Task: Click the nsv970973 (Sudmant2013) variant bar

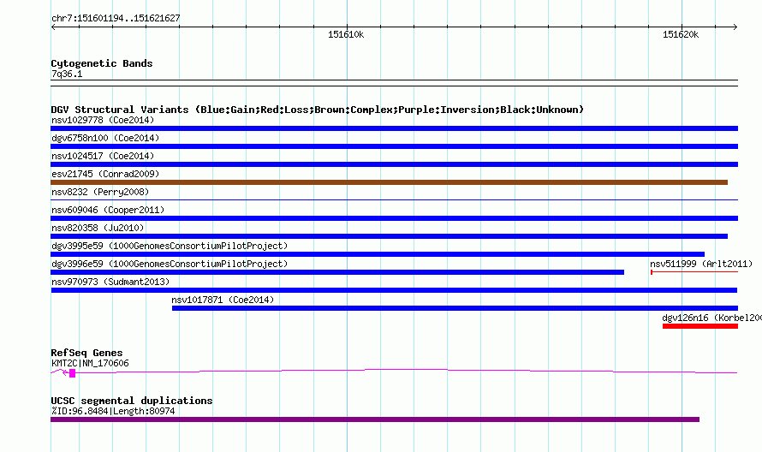Action: (x=394, y=290)
